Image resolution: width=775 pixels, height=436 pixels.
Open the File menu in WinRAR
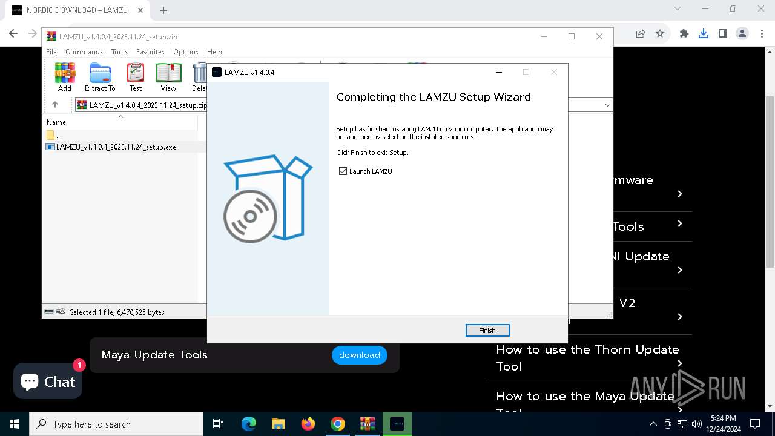point(51,52)
